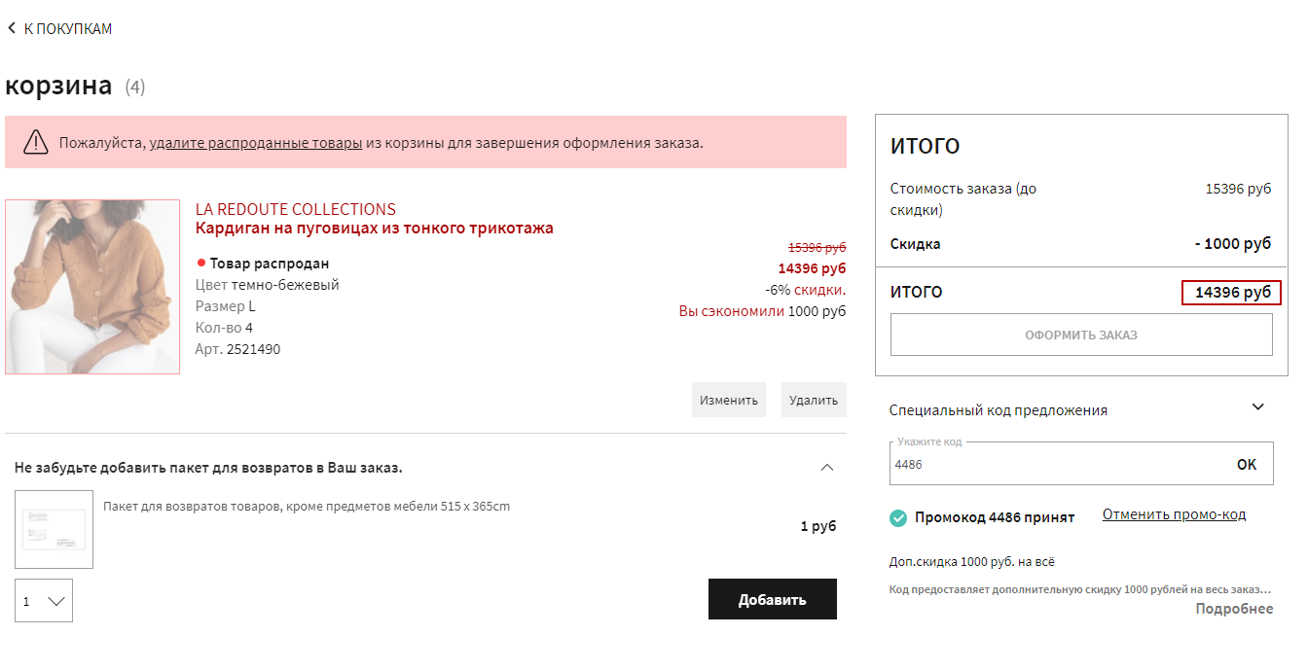Collapse the return package section chevron
Image resolution: width=1308 pixels, height=671 pixels.
827,468
